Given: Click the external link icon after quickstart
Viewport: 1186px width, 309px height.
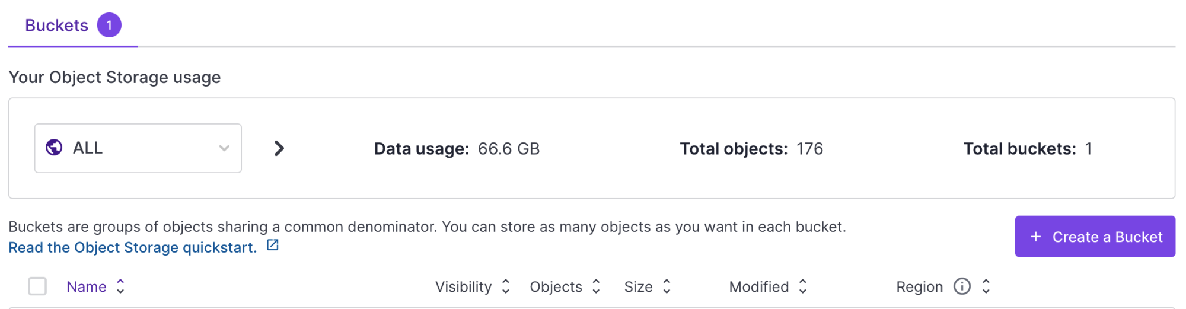Looking at the screenshot, I should [273, 245].
